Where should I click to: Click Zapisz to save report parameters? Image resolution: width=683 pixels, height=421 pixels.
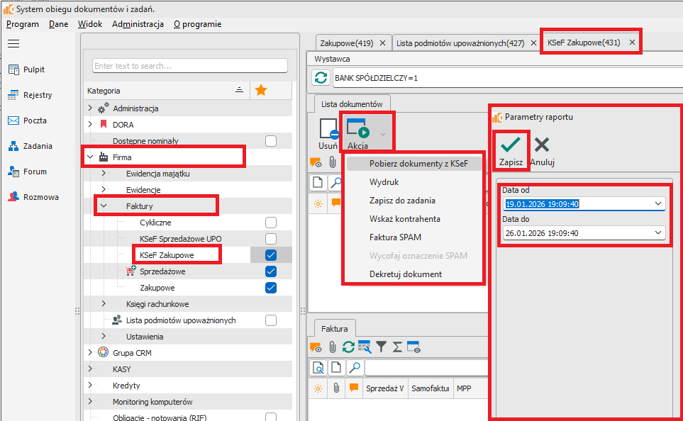tap(511, 150)
